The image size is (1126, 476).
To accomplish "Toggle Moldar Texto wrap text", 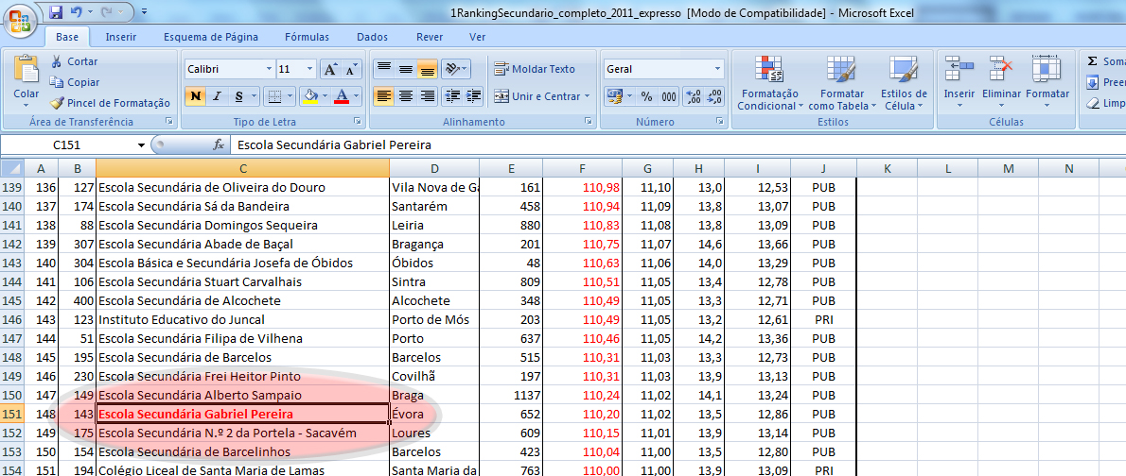I will click(x=535, y=69).
